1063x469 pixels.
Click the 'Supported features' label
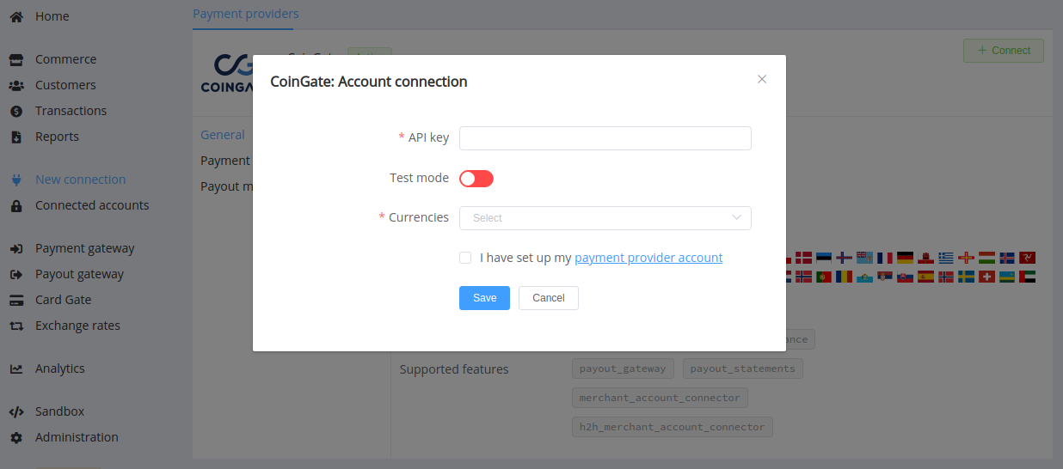454,369
